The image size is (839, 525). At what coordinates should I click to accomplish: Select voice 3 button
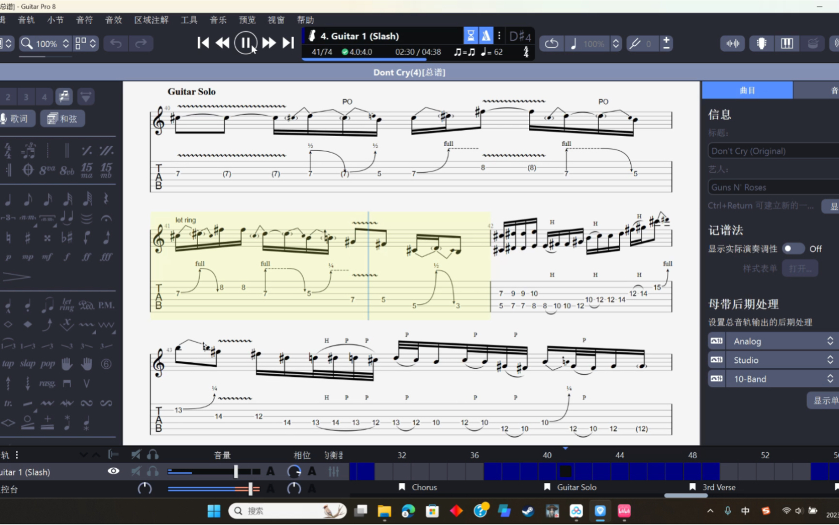(26, 97)
